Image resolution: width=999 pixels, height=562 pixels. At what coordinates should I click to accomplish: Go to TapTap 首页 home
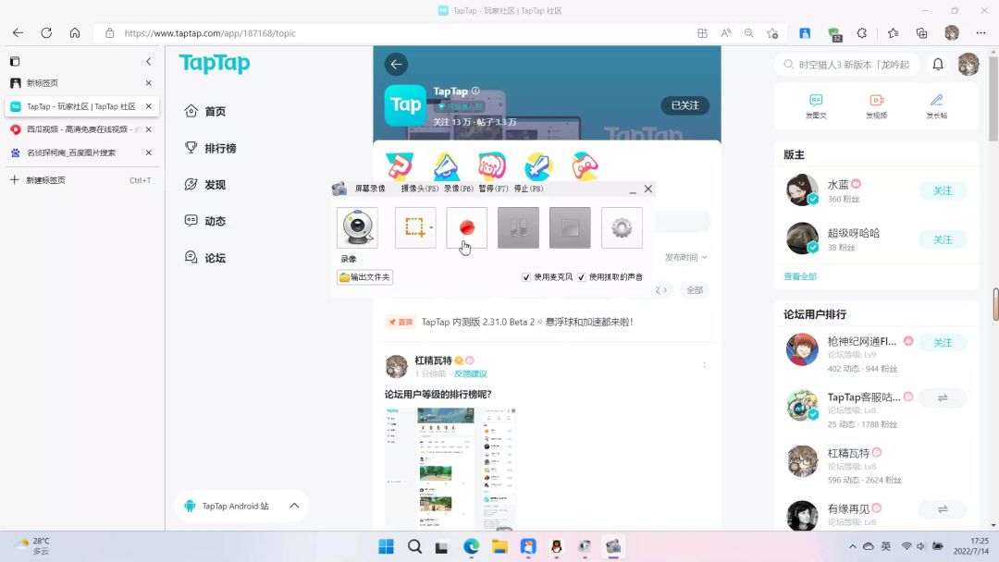coord(205,111)
